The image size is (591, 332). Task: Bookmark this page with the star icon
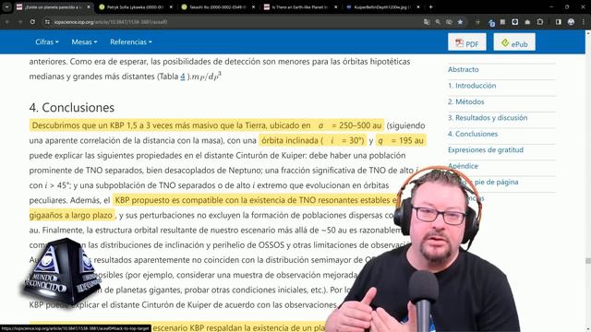(460, 22)
